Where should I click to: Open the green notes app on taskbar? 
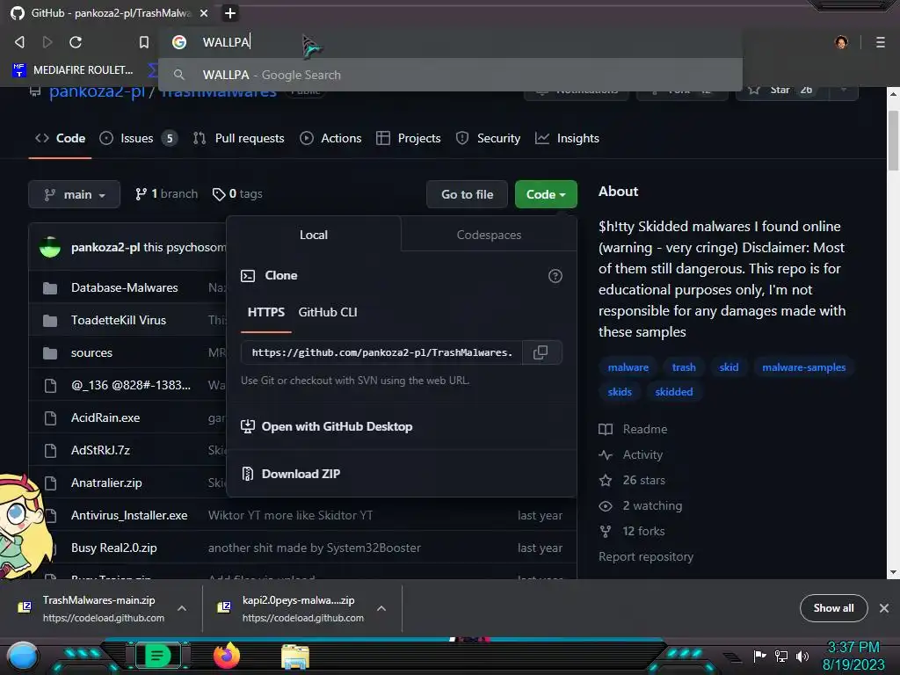(158, 656)
